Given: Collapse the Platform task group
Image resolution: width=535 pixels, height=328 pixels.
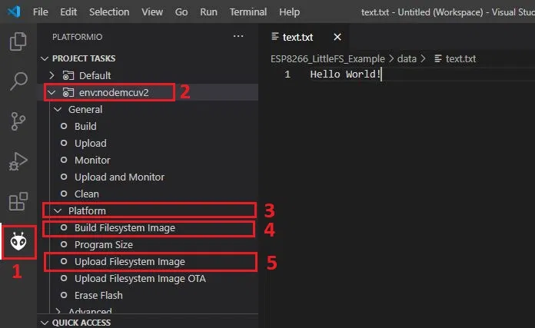Looking at the screenshot, I should [x=58, y=210].
